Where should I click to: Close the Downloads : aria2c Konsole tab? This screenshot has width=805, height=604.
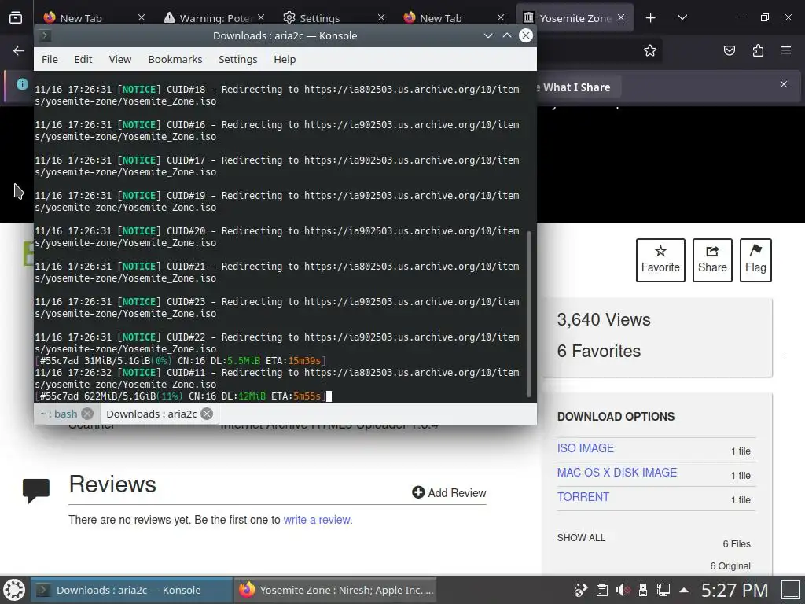[207, 414]
